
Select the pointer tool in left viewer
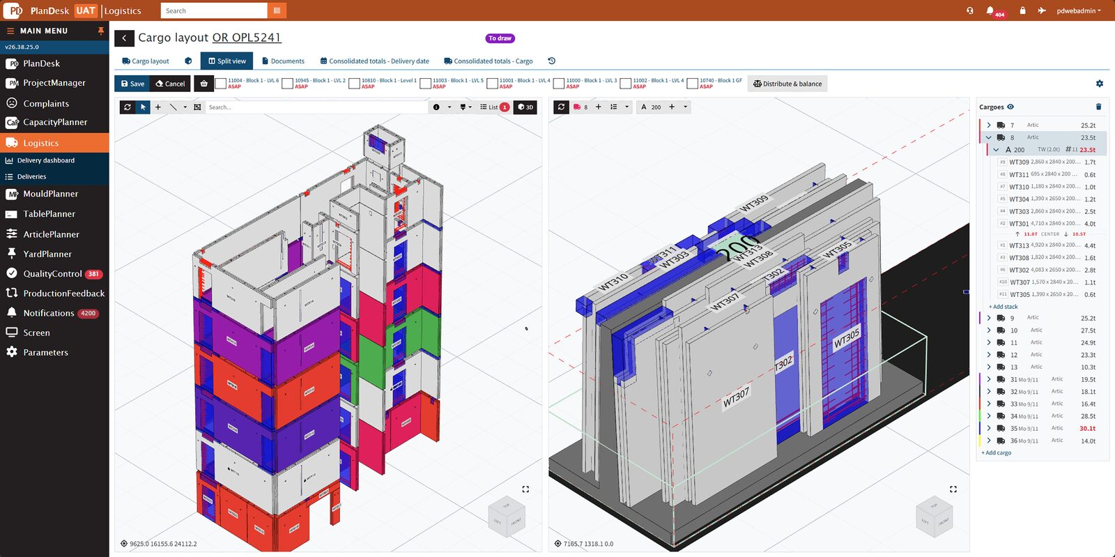(143, 107)
